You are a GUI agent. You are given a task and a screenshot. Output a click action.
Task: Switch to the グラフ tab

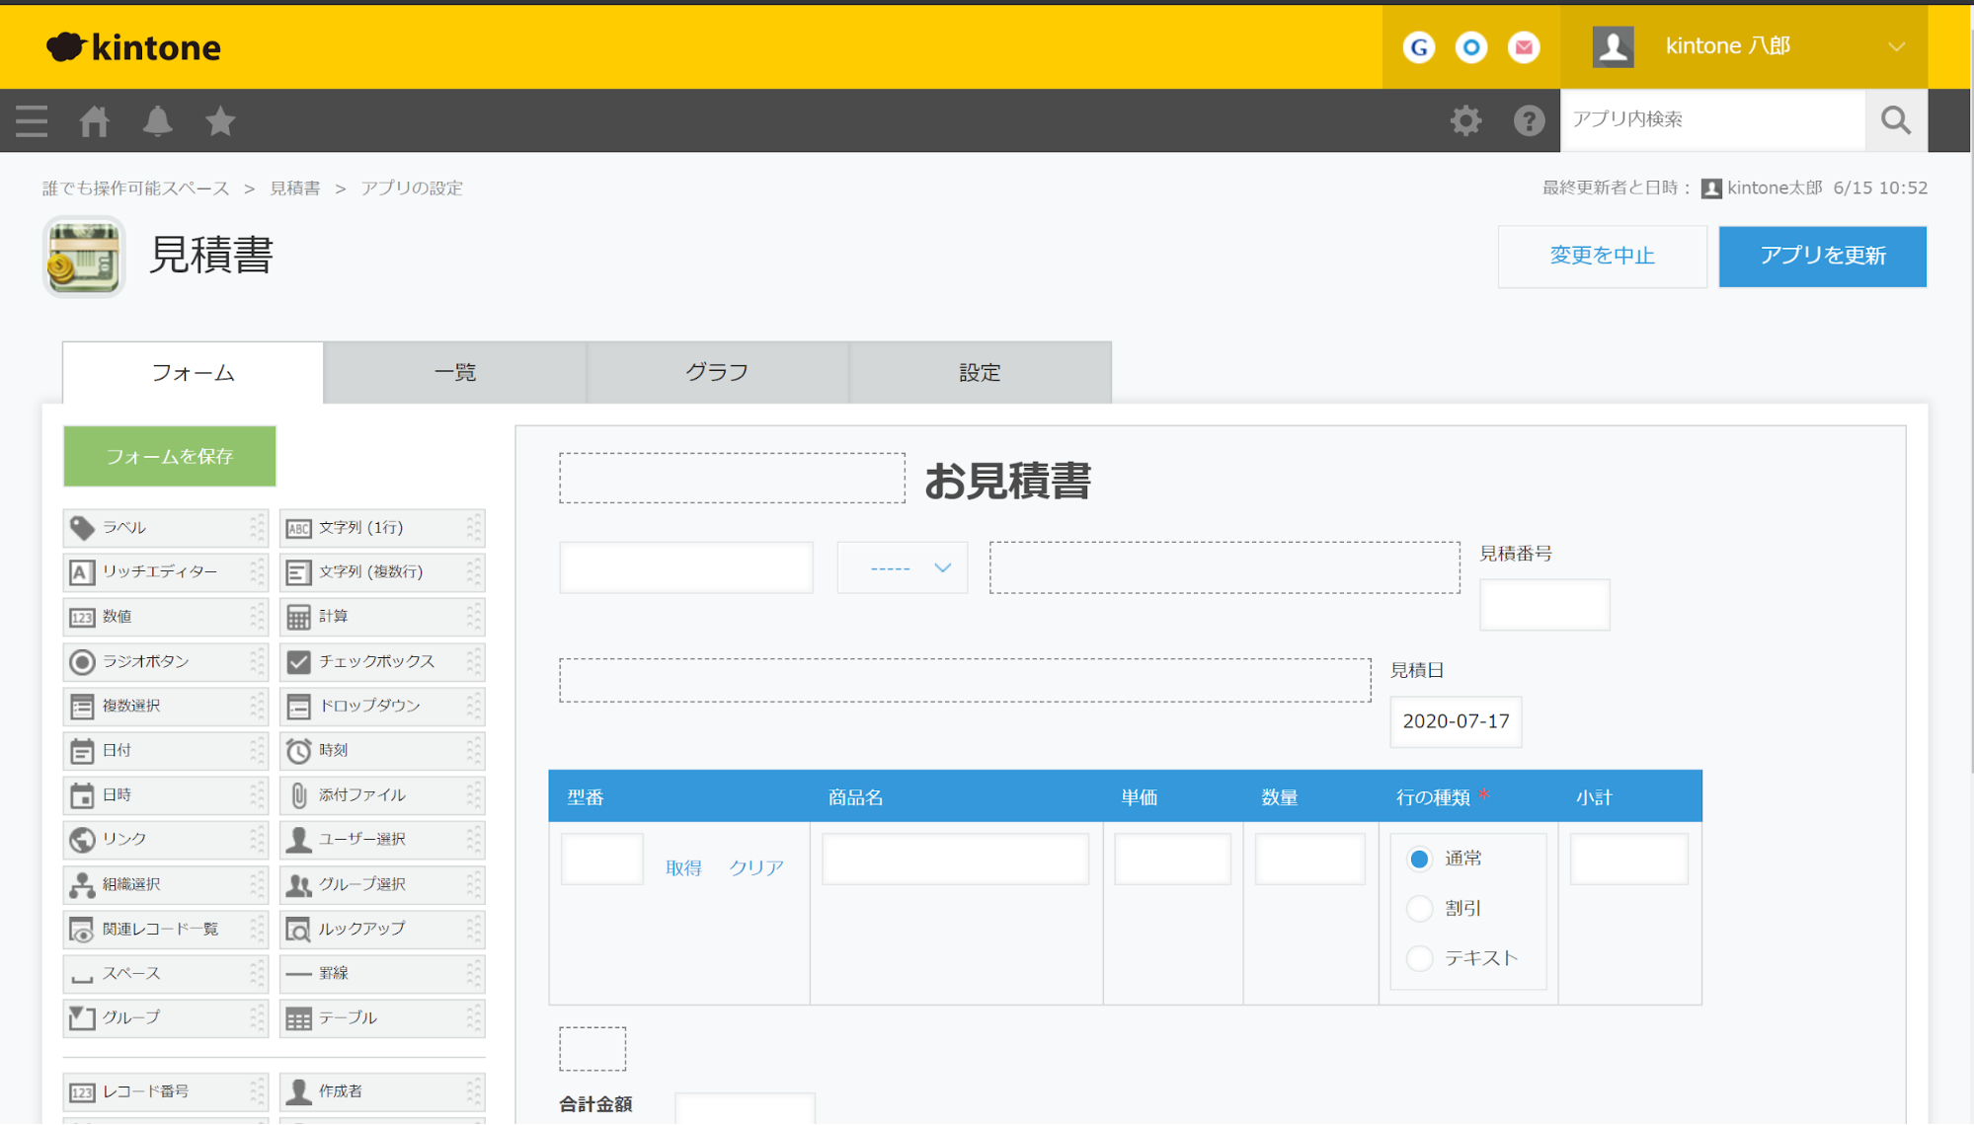click(718, 373)
